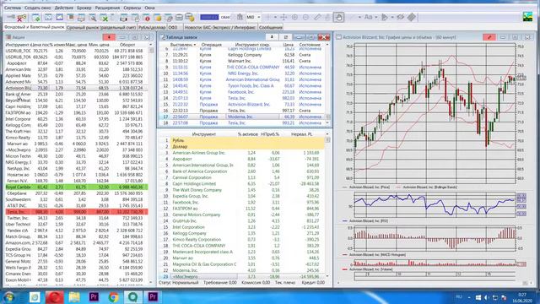This screenshot has height=304, width=540.
Task: Select the crosshair cursor tool
Action: pyautogui.click(x=283, y=17)
